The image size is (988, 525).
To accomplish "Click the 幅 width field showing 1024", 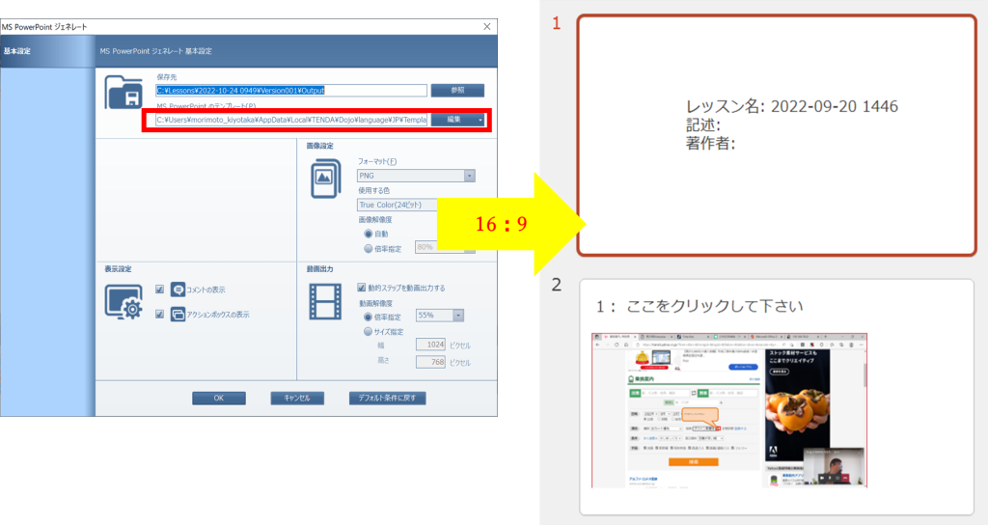I will click(x=431, y=345).
